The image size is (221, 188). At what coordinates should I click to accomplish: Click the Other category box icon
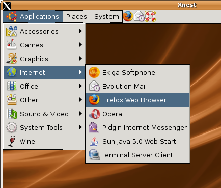12,100
